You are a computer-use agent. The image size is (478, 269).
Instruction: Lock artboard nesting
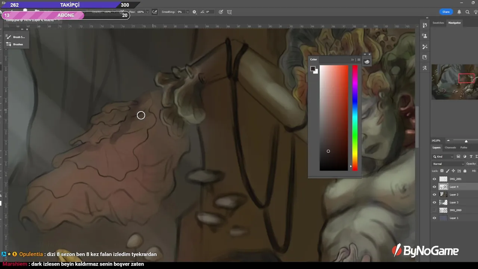(459, 171)
